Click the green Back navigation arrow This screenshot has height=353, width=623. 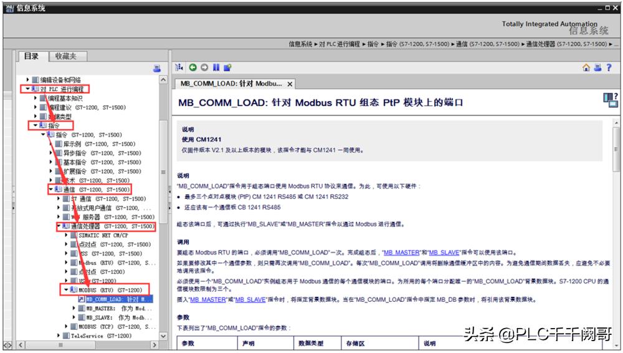[x=193, y=67]
